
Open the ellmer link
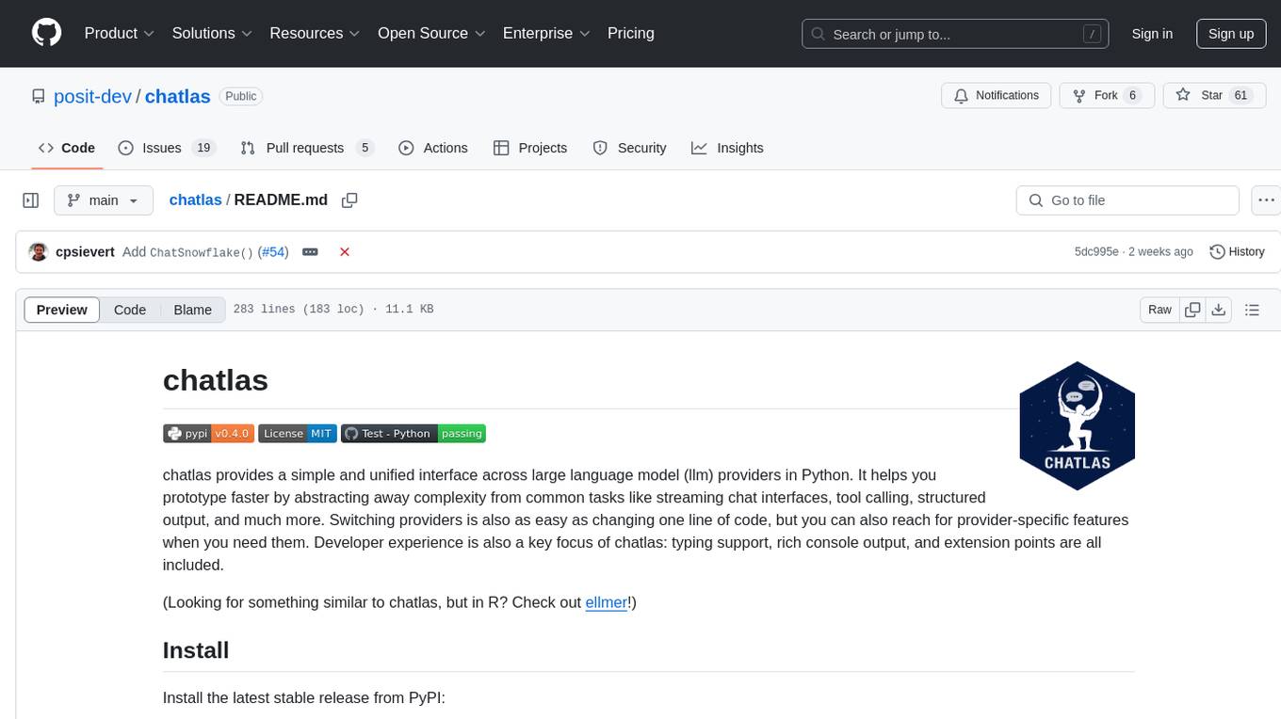point(606,602)
